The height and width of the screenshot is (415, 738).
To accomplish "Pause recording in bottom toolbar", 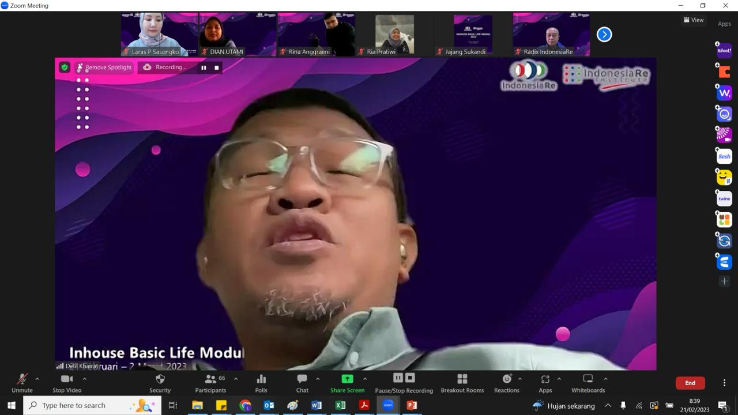I will coord(398,378).
